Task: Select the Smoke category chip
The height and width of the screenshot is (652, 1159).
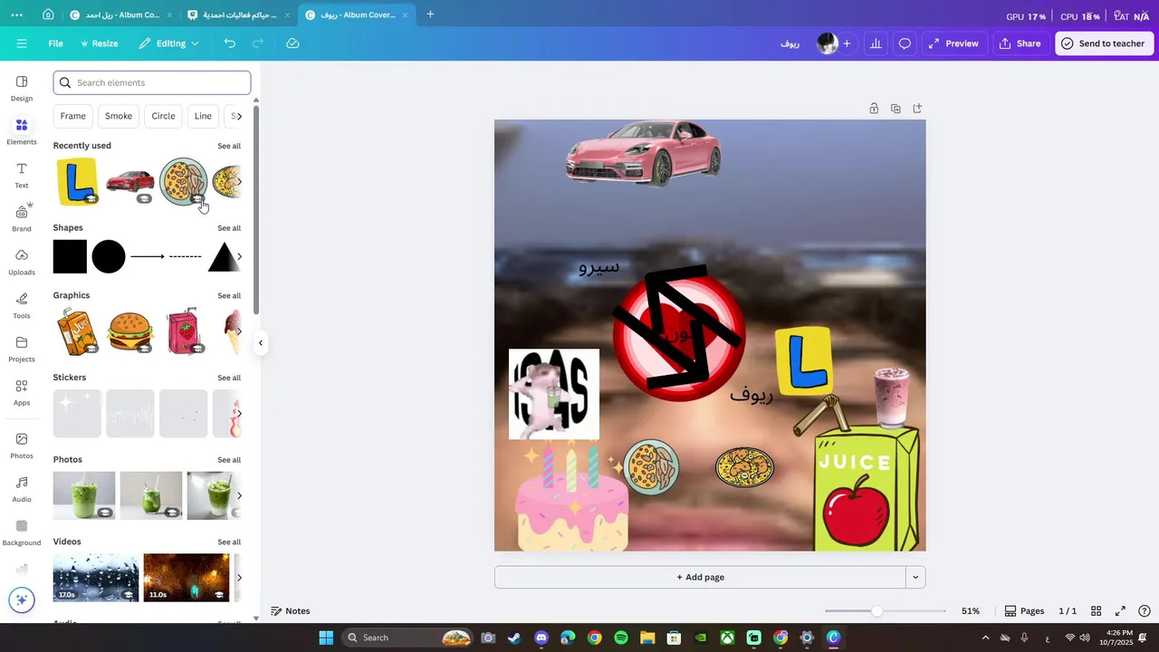Action: coord(119,116)
